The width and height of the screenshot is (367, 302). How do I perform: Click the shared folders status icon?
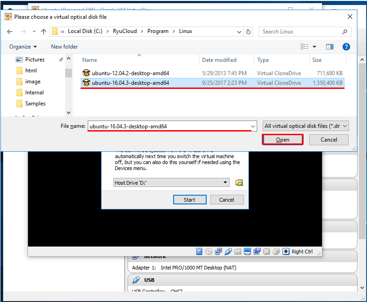pyautogui.click(x=237, y=251)
